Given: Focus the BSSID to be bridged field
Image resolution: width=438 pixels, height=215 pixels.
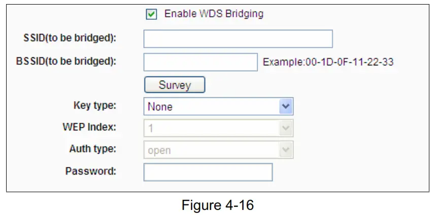Looking at the screenshot, I should tap(200, 62).
